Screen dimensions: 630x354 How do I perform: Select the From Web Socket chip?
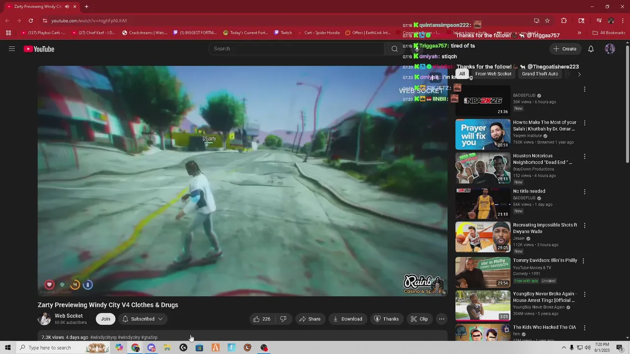coord(493,74)
